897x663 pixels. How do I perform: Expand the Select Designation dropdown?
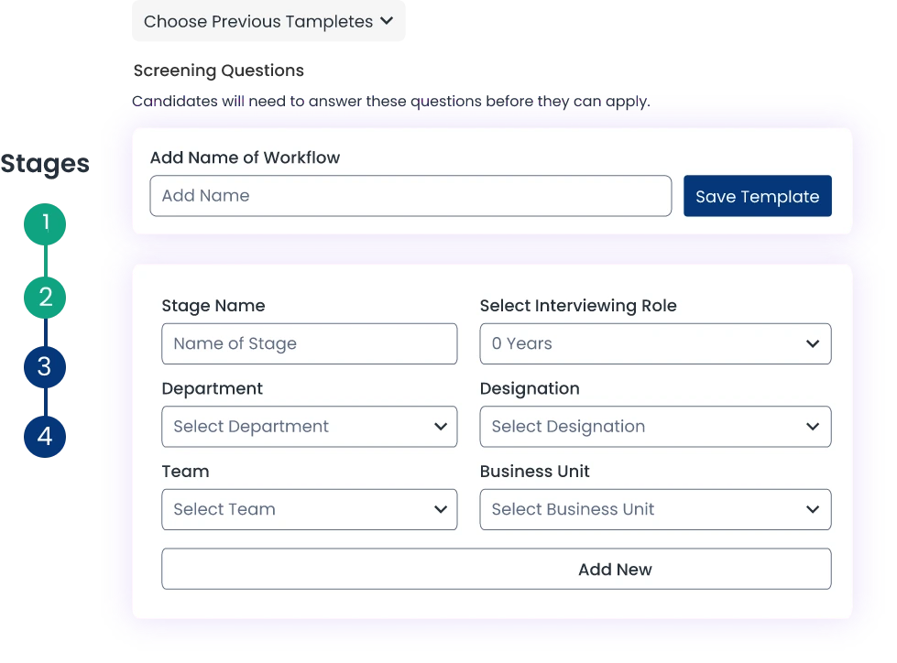point(654,427)
